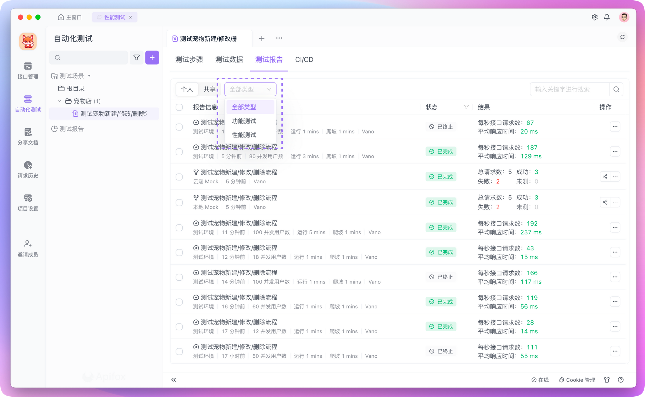This screenshot has width=645, height=397.
Task: Open Cookie 管理
Action: pyautogui.click(x=577, y=380)
